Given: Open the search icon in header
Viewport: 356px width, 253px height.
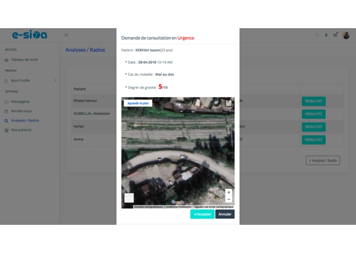Looking at the screenshot, I should [317, 35].
